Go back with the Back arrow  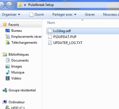[x=2, y=5]
